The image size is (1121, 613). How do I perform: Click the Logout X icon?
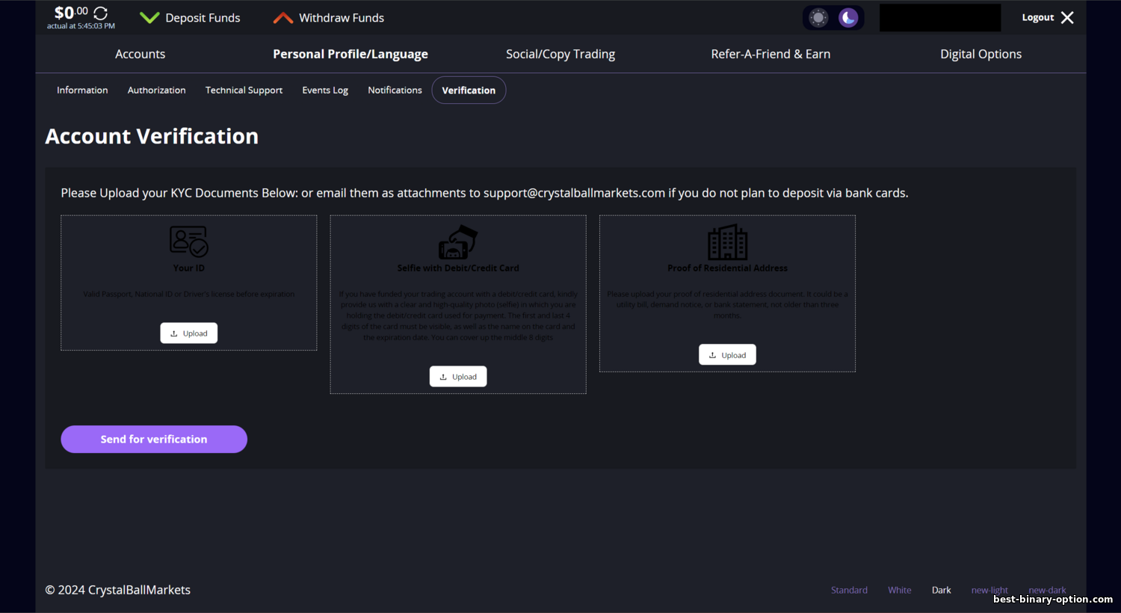click(x=1067, y=17)
